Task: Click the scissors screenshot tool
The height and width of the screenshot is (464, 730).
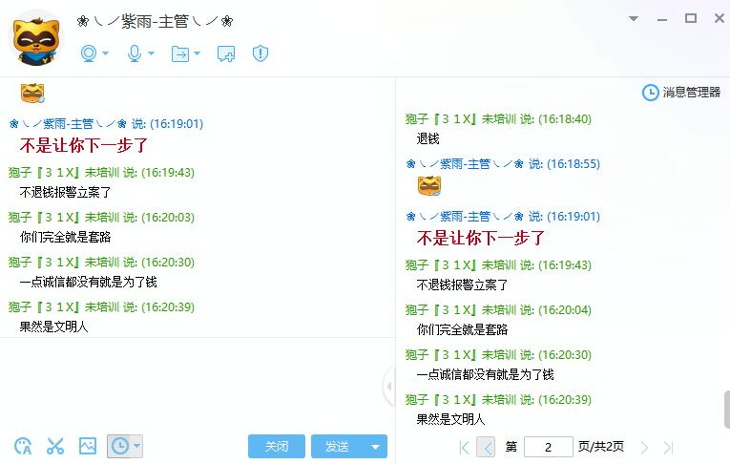Action: coord(55,446)
